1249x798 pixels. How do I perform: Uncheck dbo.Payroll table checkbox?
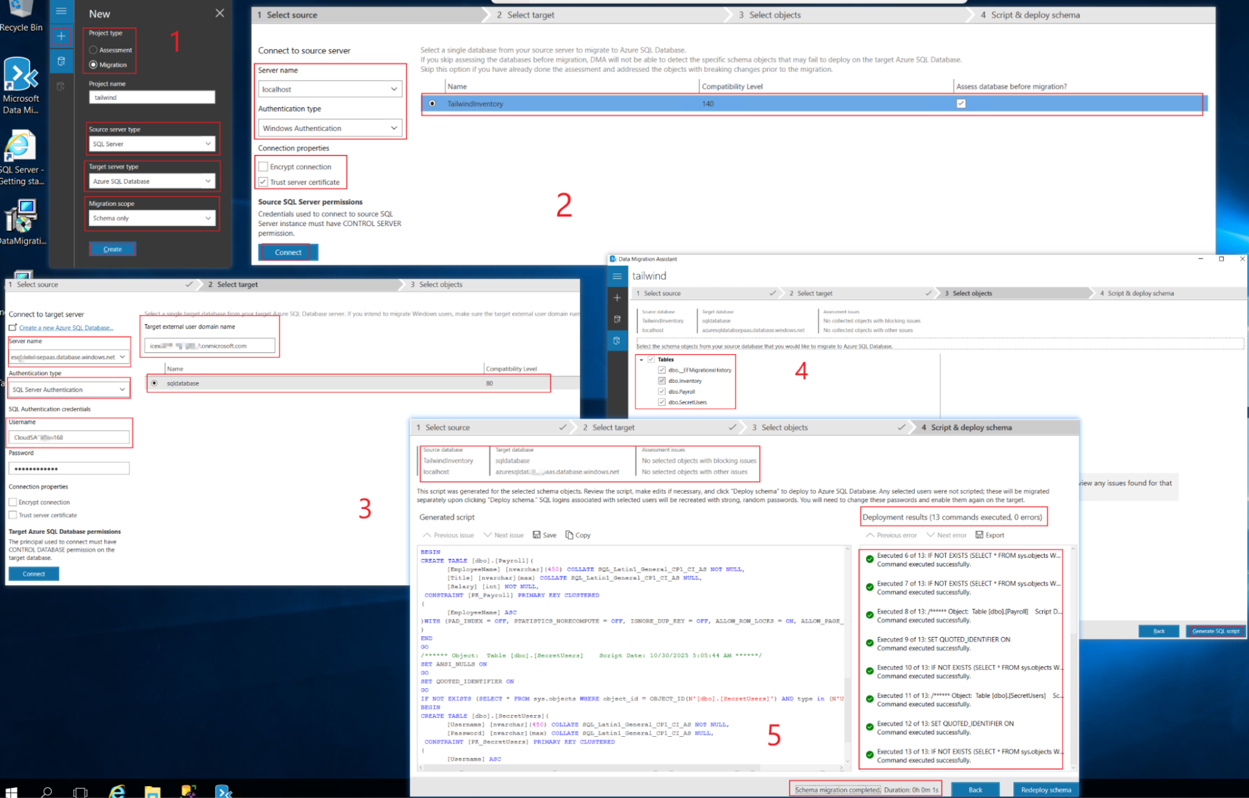(x=662, y=392)
